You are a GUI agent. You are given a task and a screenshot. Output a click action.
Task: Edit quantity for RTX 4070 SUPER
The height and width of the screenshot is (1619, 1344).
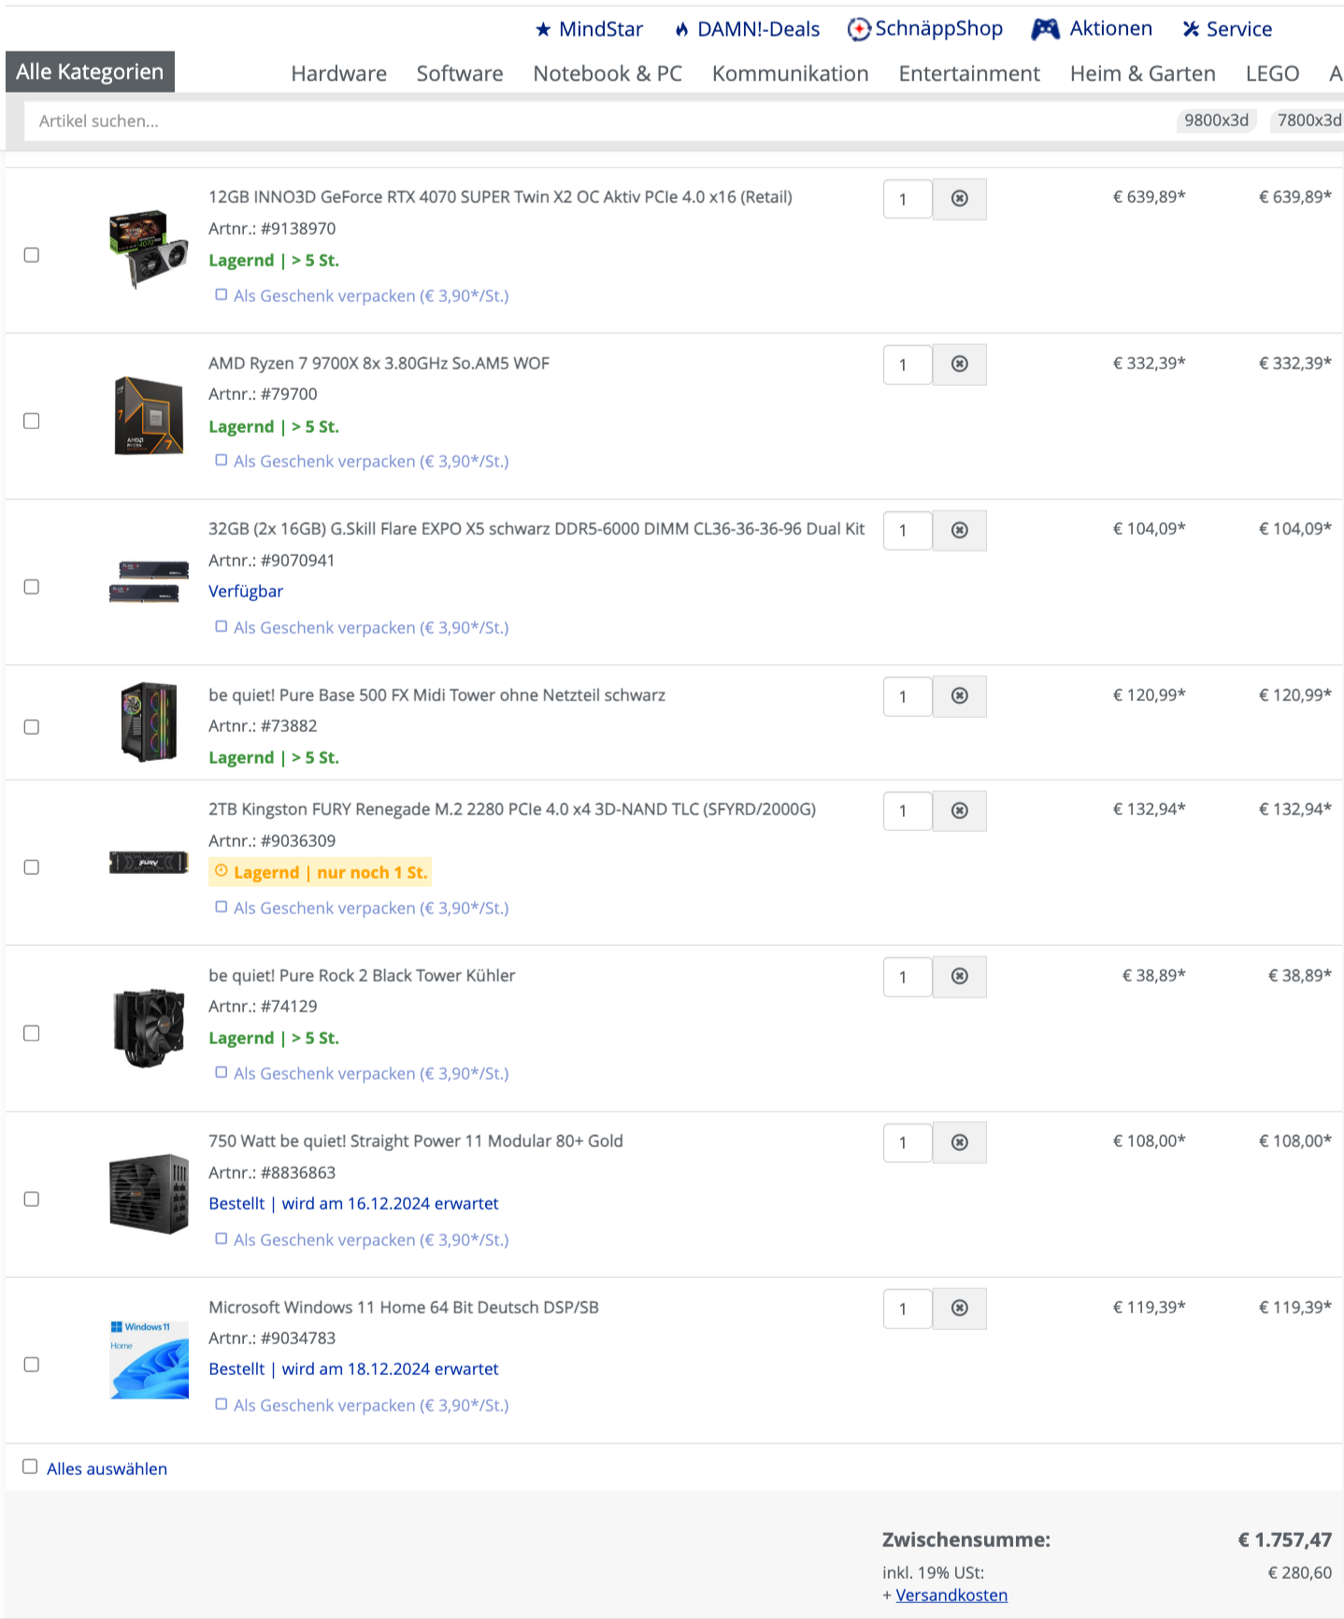(908, 199)
